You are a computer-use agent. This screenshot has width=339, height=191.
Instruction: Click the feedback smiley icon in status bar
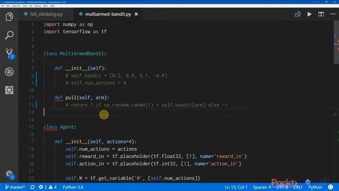pos(331,187)
